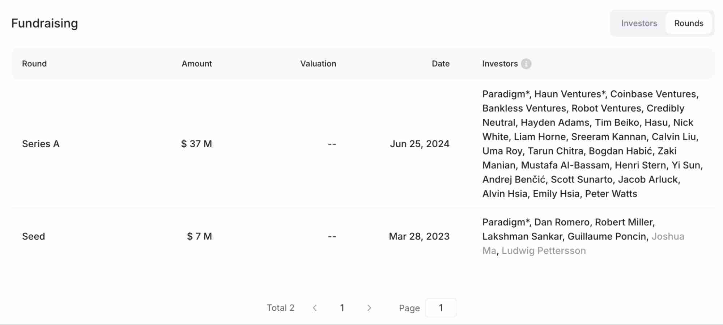Click the Page number input field

pos(441,308)
